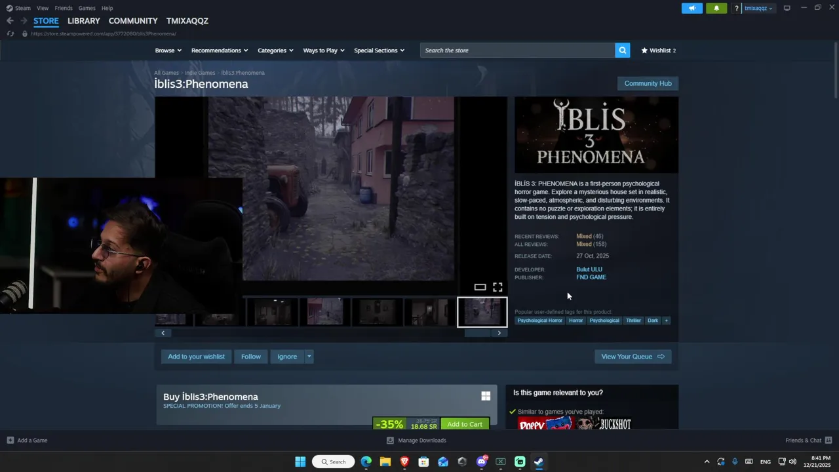
Task: Open the TMIXAQQZ profile tab
Action: click(187, 21)
